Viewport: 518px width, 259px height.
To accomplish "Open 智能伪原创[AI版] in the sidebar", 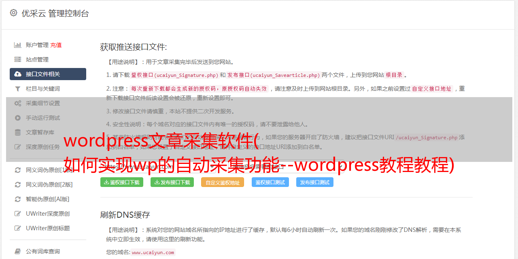I will 48,199.
